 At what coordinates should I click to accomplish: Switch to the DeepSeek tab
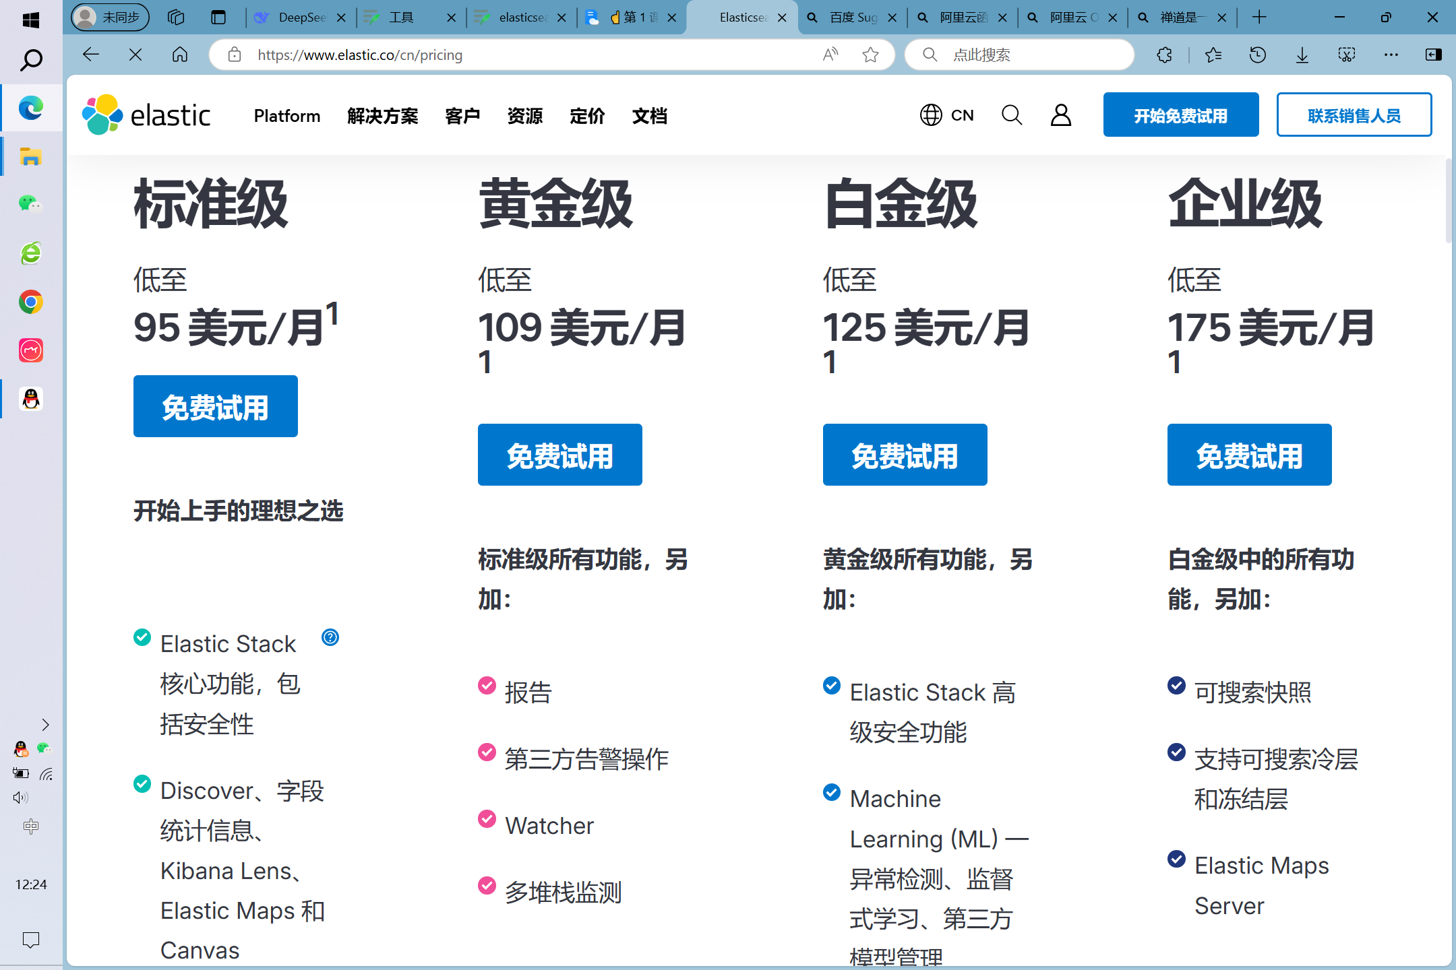(300, 18)
